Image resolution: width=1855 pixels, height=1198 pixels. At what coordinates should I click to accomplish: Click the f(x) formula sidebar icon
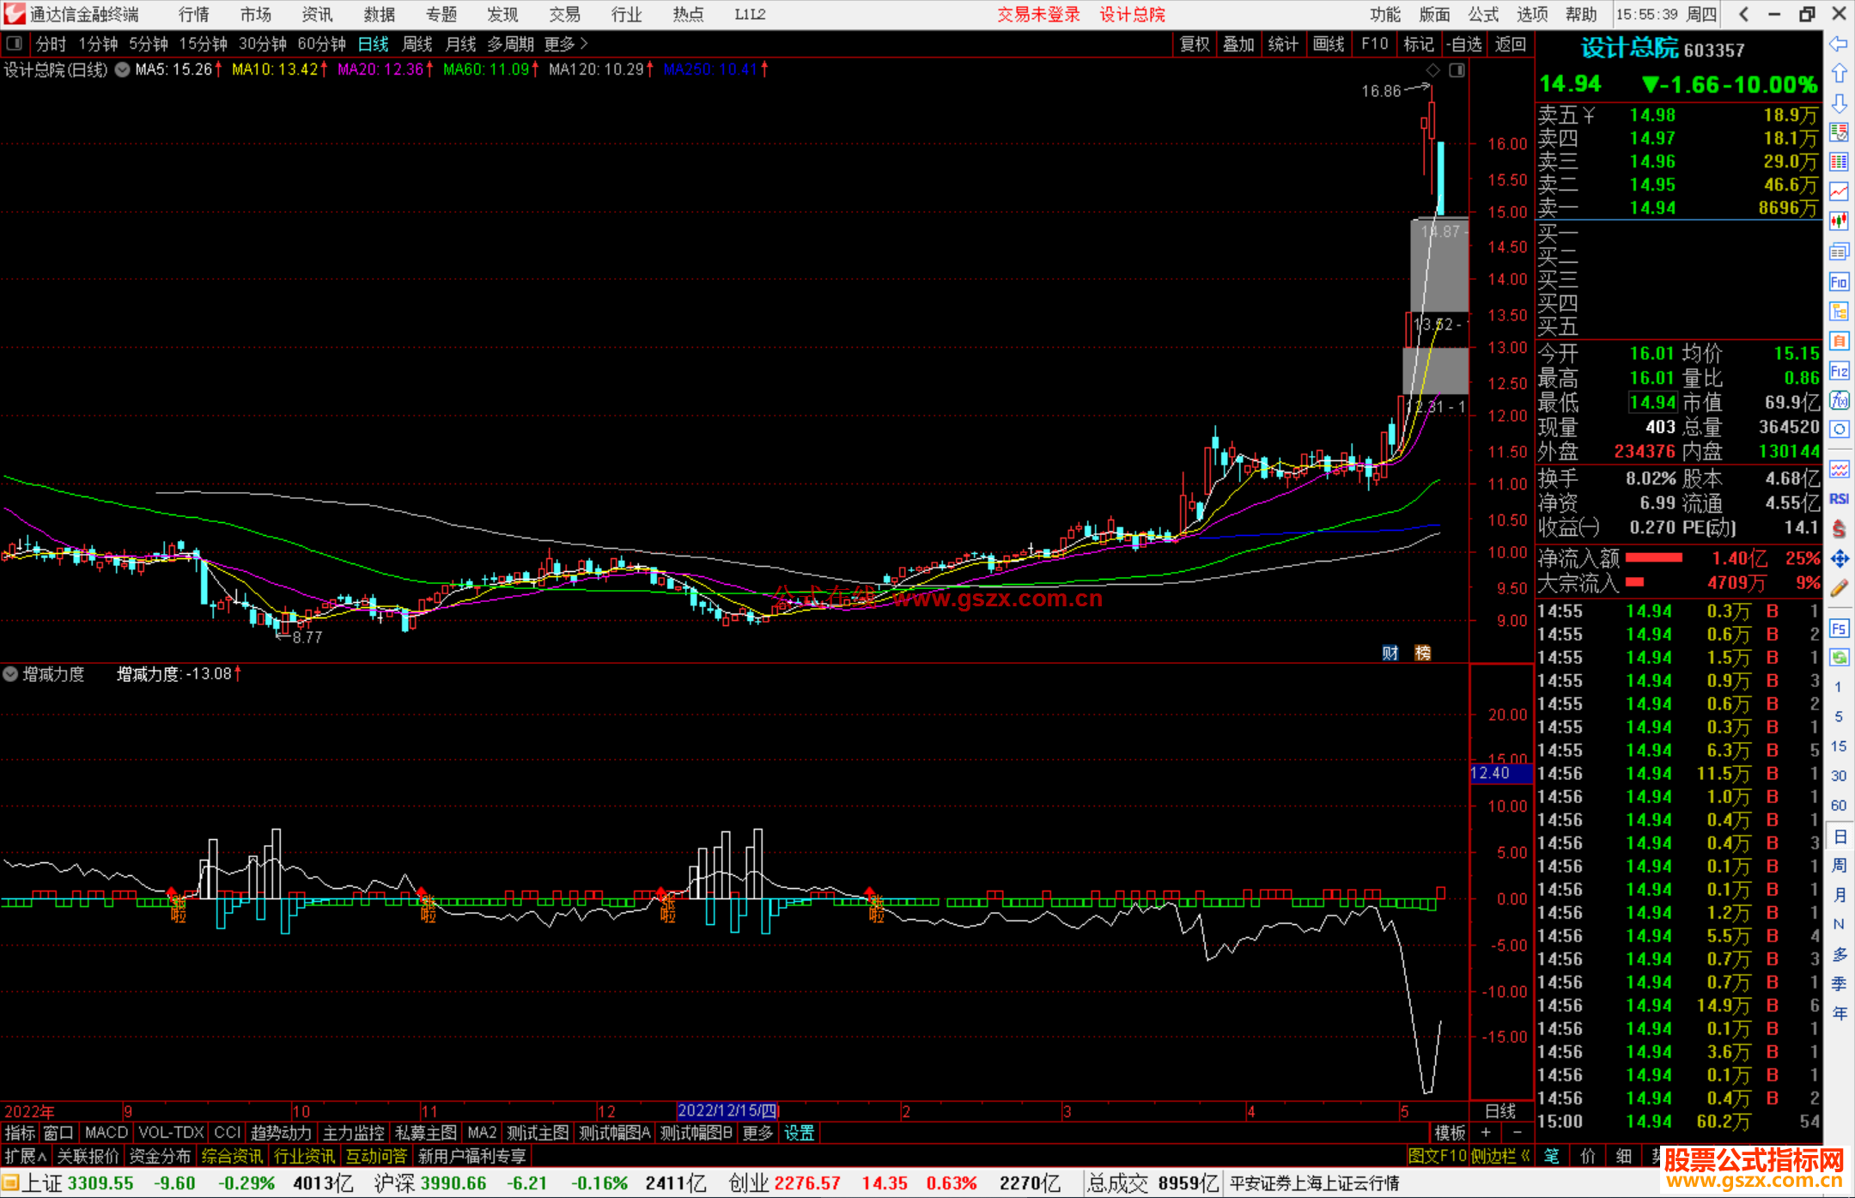[1839, 400]
